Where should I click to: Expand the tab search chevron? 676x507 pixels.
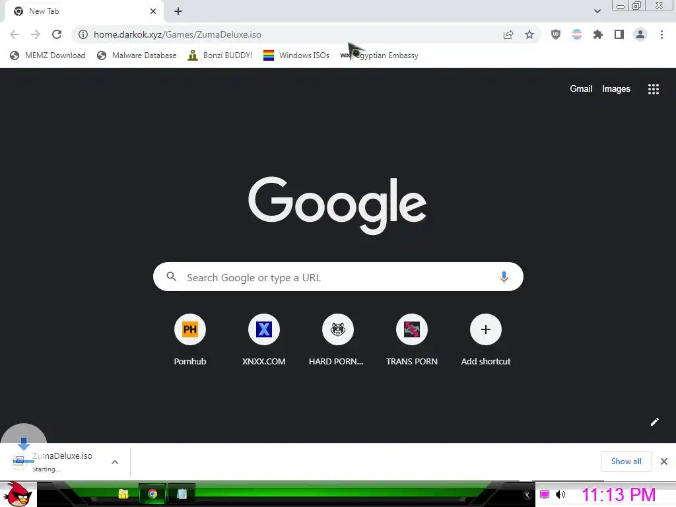coord(597,11)
